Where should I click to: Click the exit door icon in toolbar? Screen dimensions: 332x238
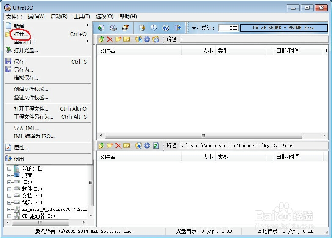pos(178,28)
